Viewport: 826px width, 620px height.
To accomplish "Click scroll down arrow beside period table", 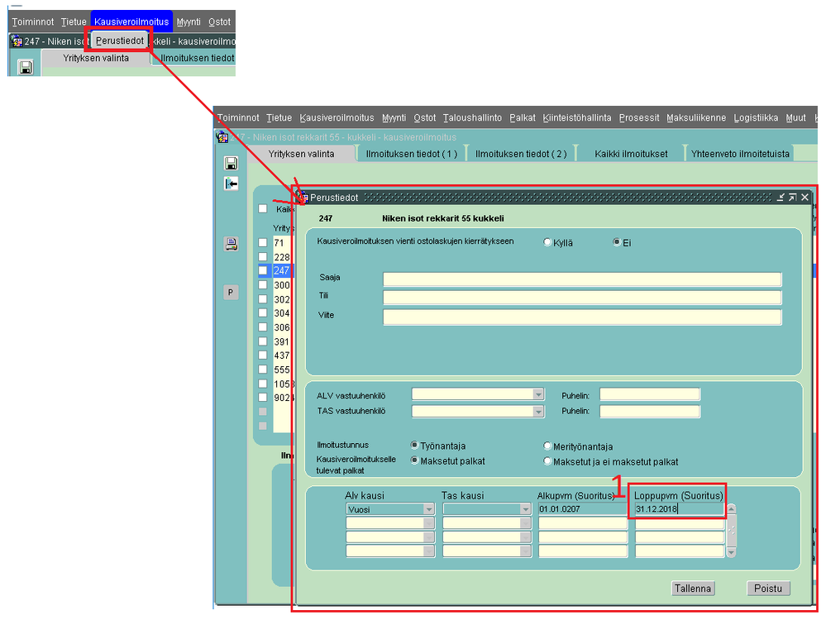I will click(731, 552).
